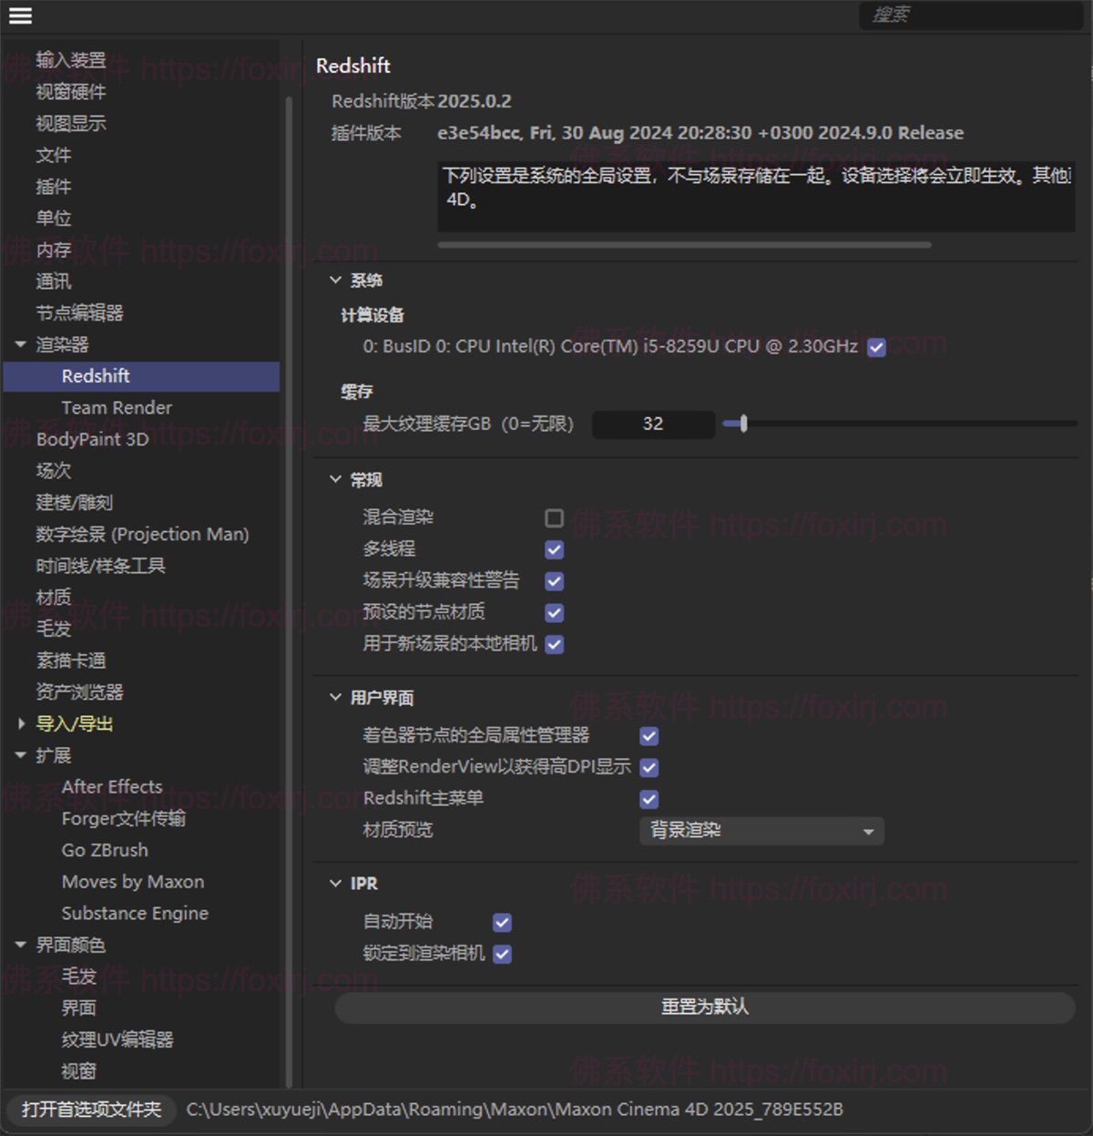Collapse the 渲染器 tree node
The height and width of the screenshot is (1136, 1093).
21,344
